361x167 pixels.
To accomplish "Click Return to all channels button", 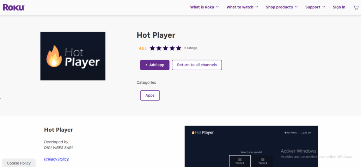I will click(197, 65).
